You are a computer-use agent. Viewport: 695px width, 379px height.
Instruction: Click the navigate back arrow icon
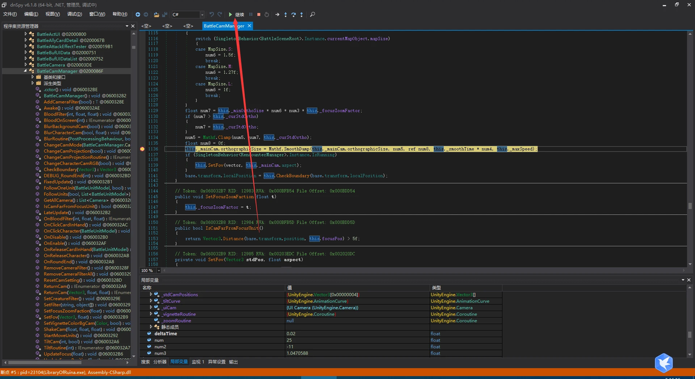pos(138,15)
